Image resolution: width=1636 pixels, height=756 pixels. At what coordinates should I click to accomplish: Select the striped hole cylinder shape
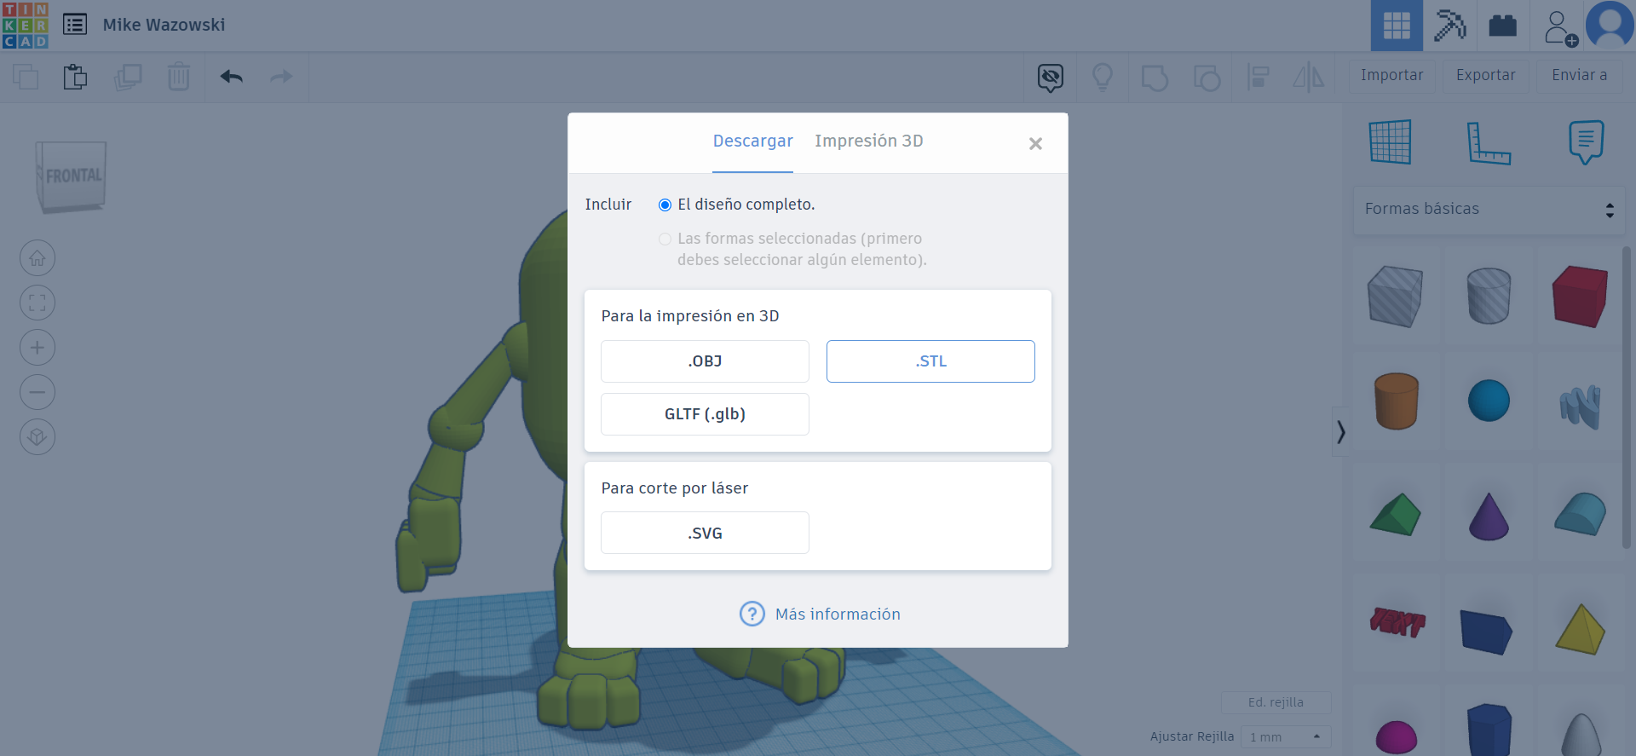(x=1489, y=296)
